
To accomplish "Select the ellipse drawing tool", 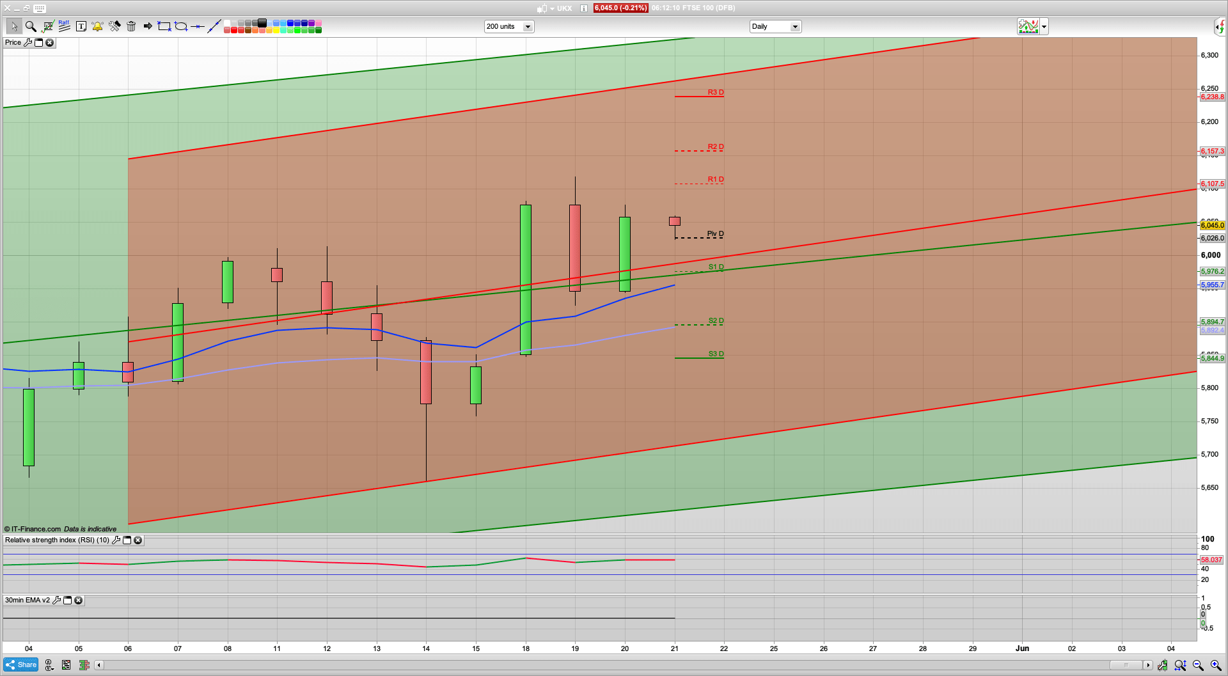I will pos(181,26).
